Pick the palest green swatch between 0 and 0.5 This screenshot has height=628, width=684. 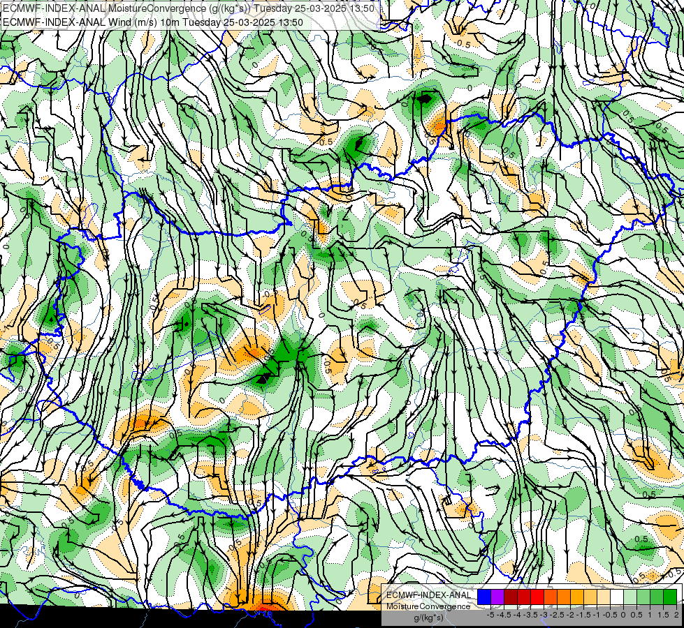630,597
